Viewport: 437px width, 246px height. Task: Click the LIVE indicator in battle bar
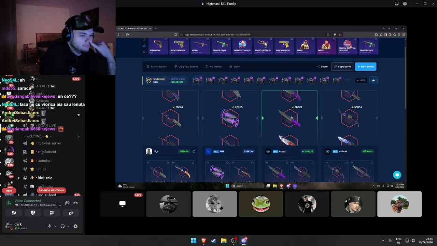pos(361,80)
